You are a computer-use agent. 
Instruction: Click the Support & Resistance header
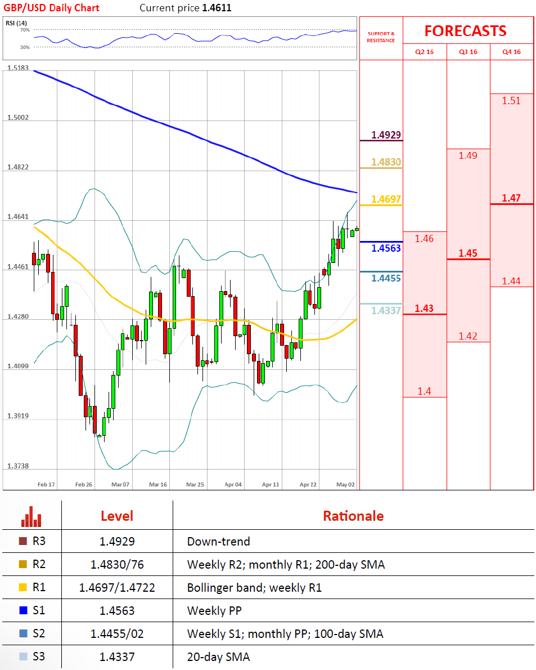pyautogui.click(x=381, y=37)
